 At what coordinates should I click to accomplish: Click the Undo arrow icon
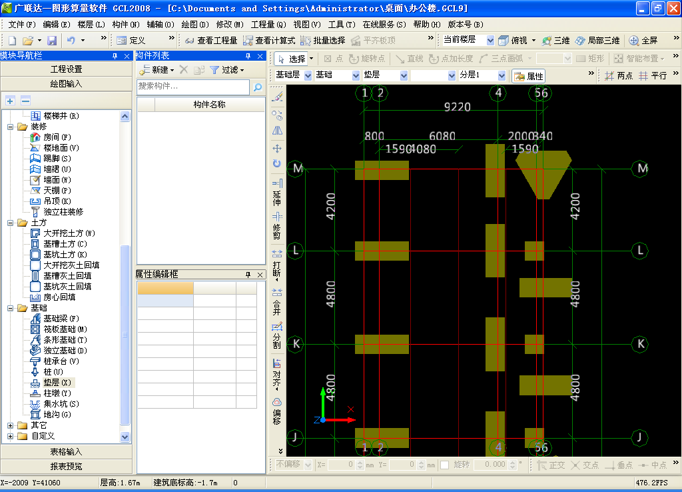pos(71,41)
